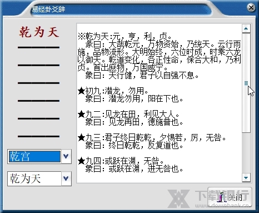Click the vertical scrollbar thumb
The height and width of the screenshot is (213, 259).
pyautogui.click(x=246, y=83)
